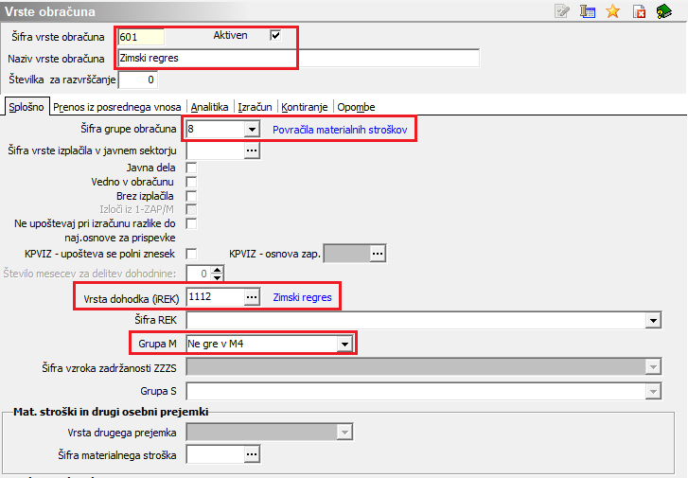Viewport: 688px width, 478px height.
Task: Check the Vedno v obračunu option
Action: pyautogui.click(x=191, y=182)
